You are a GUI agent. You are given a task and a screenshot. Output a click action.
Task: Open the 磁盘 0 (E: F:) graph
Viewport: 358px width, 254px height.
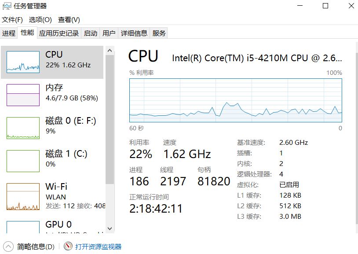click(x=23, y=128)
